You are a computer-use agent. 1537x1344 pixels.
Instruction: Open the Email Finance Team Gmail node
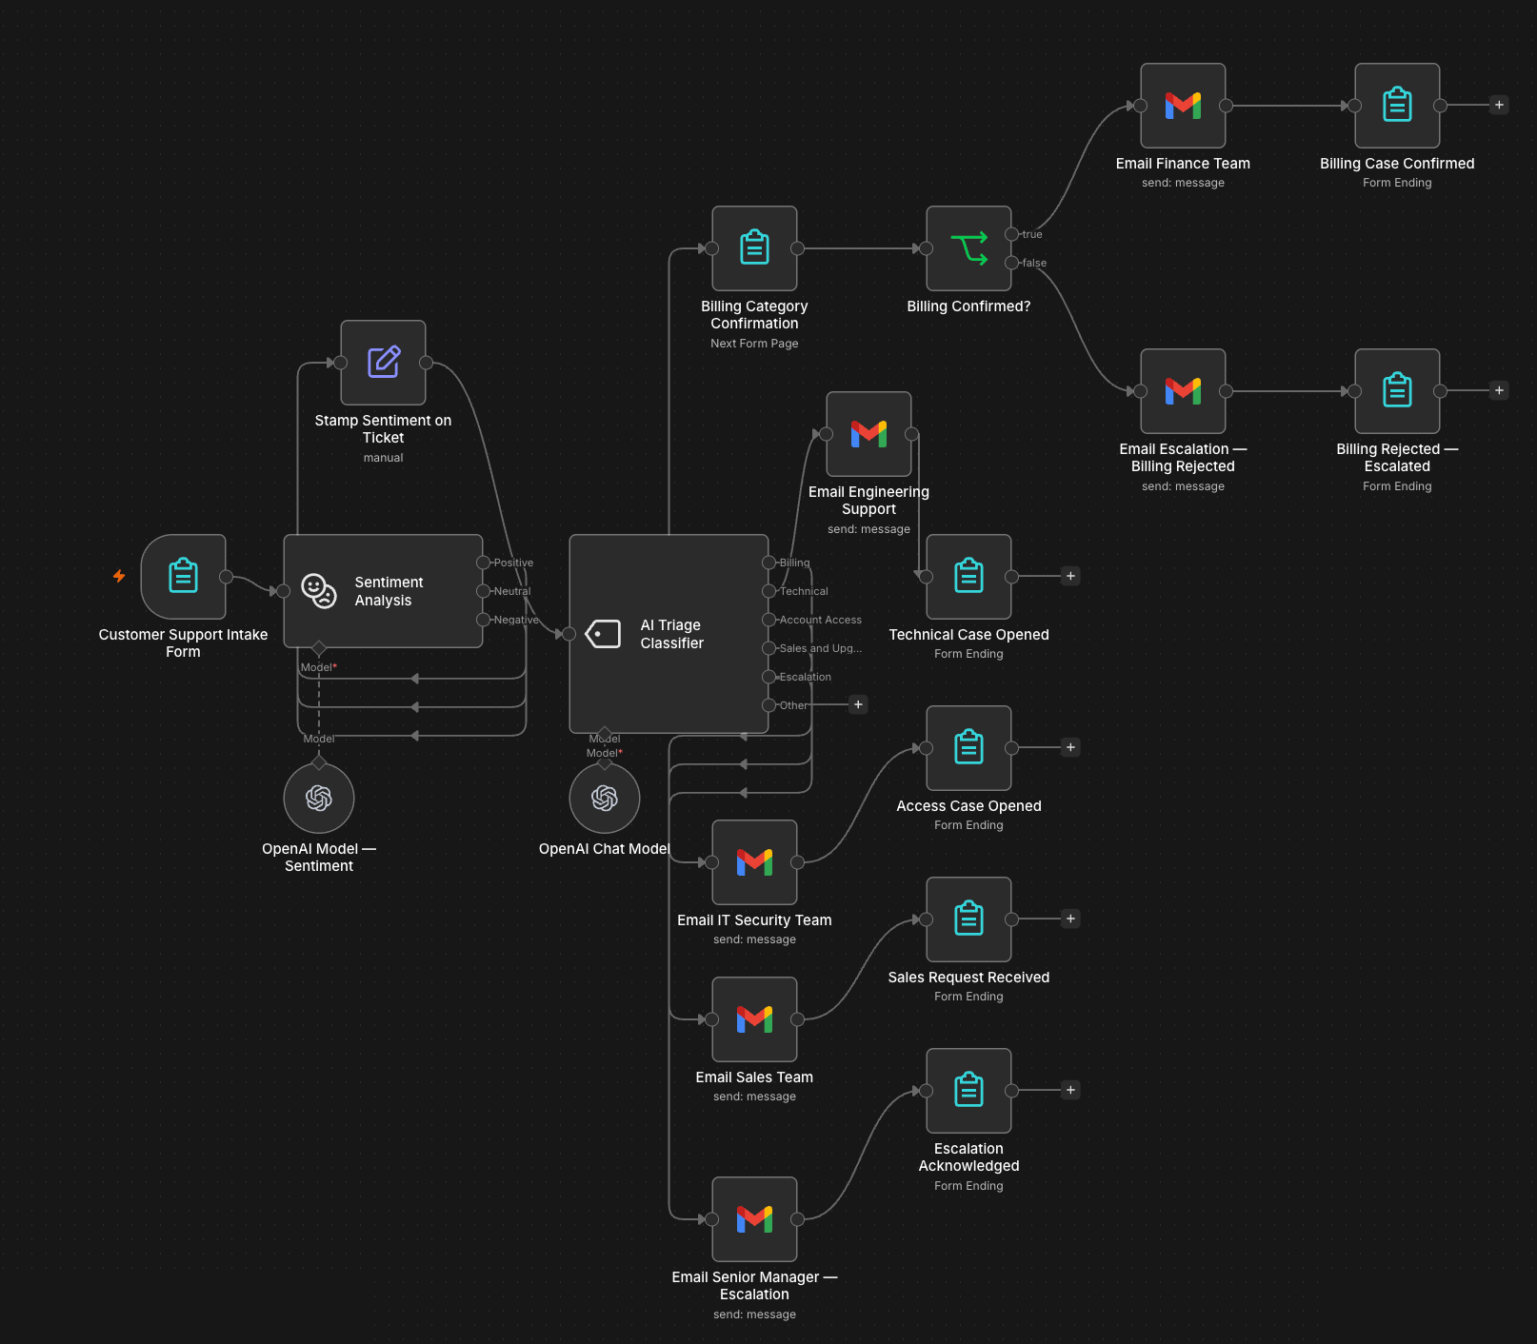1183,106
